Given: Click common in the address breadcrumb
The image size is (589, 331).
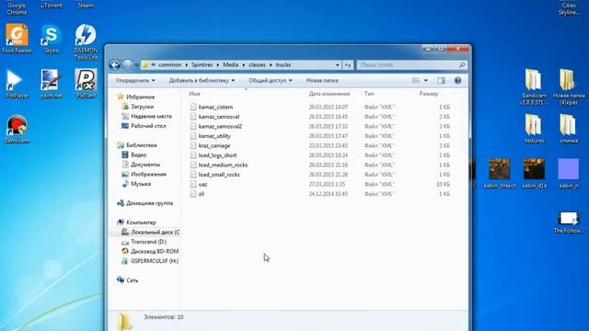Looking at the screenshot, I should tap(169, 65).
